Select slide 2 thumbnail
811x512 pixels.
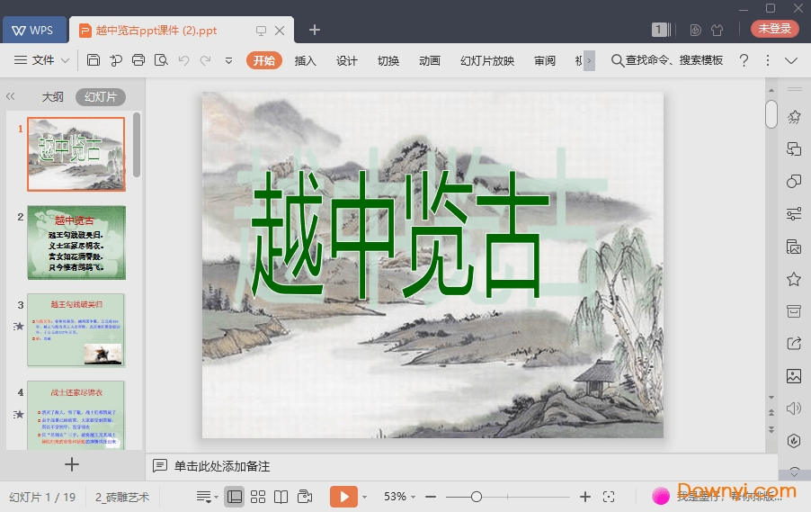tap(76, 242)
